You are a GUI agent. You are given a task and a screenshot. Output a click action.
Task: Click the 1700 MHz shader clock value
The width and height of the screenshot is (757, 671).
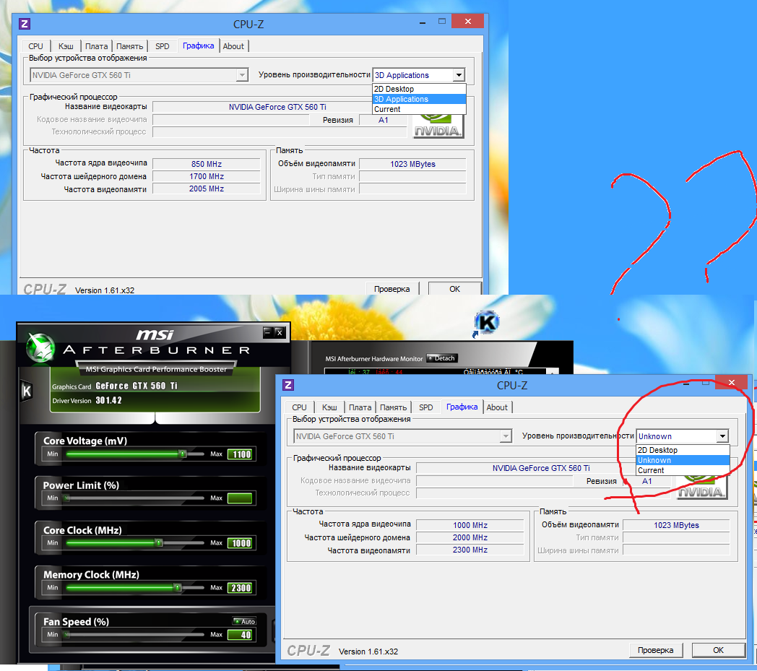207,177
